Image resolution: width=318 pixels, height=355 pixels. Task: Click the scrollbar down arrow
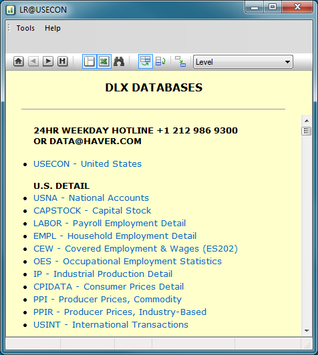(x=307, y=331)
